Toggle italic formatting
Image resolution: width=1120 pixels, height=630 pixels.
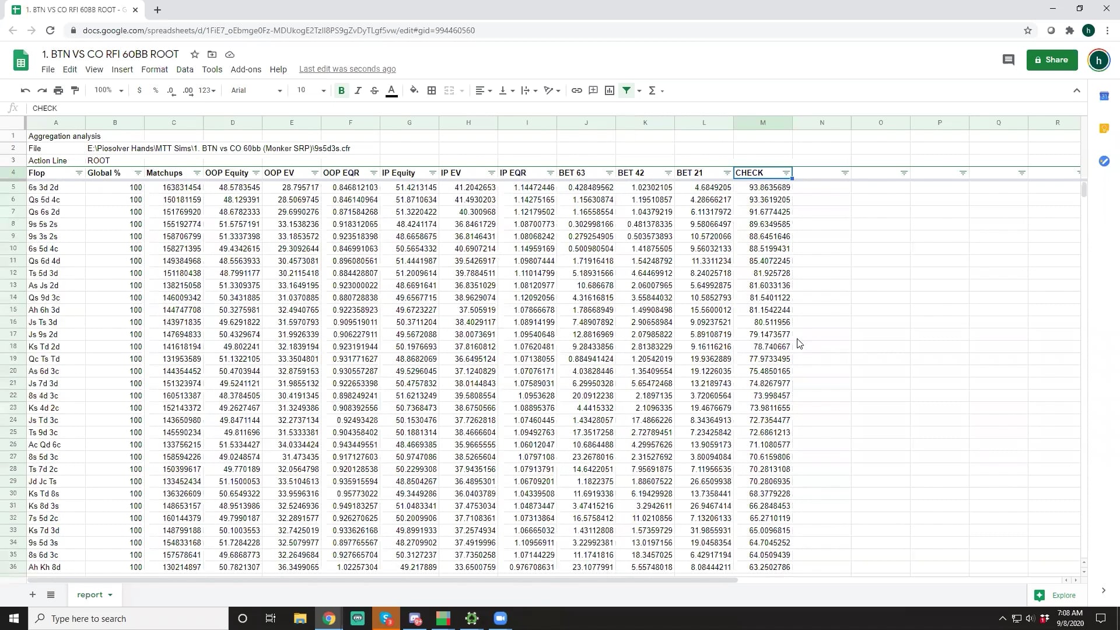coord(358,90)
